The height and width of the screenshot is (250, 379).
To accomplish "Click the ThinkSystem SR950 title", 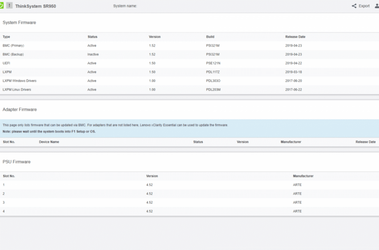I will (35, 6).
